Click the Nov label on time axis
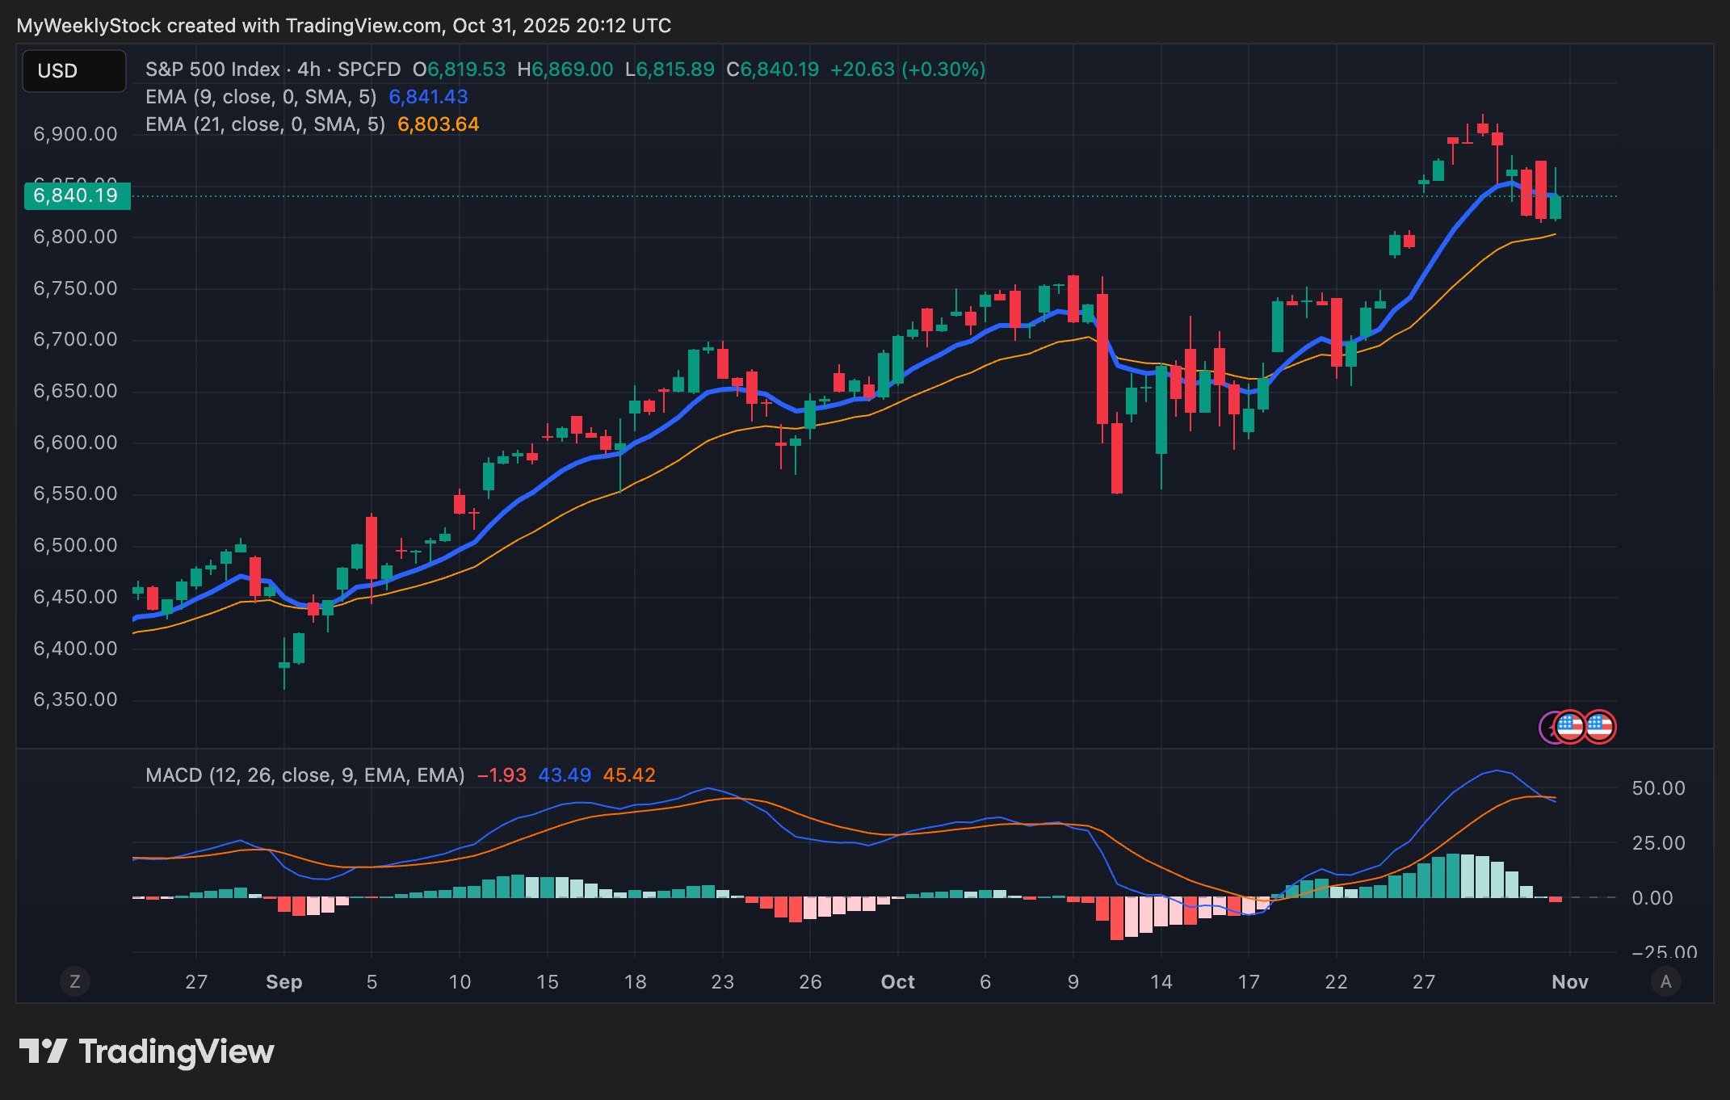Screen dimensions: 1730x1100 point(1569,982)
